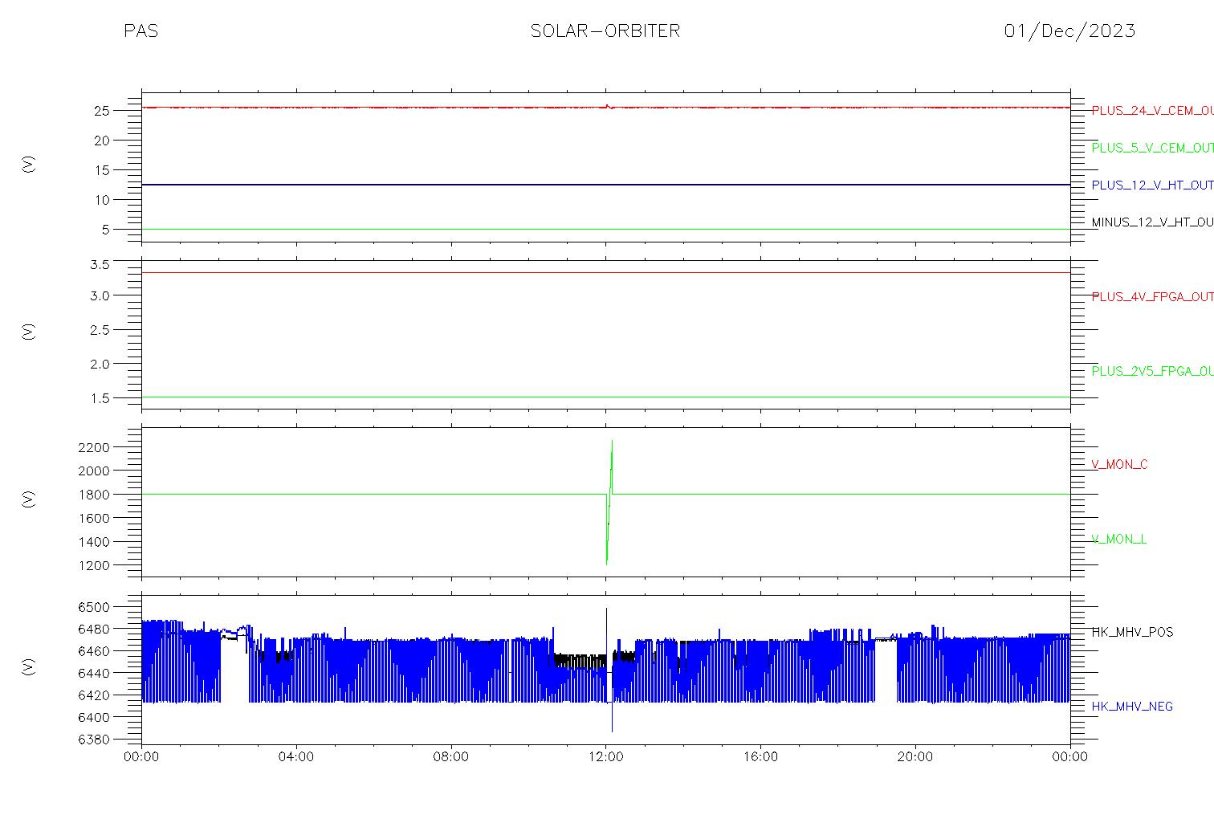Select the 16:00 time axis label

(760, 757)
